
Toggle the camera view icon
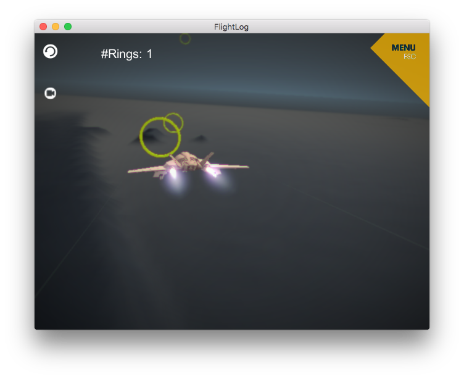(51, 93)
